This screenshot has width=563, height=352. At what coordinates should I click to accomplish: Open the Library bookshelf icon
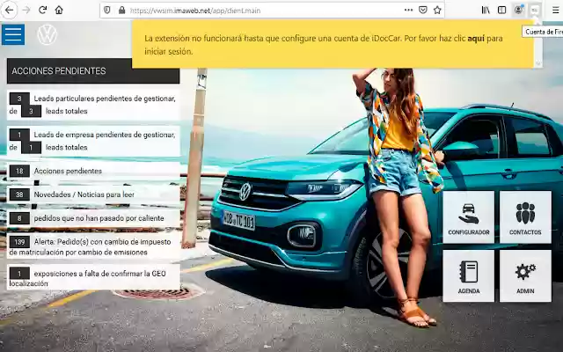(x=486, y=10)
